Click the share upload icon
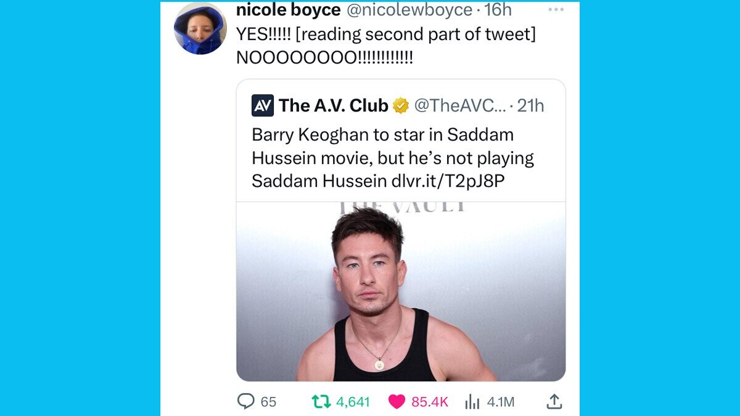The width and height of the screenshot is (740, 416). (554, 402)
